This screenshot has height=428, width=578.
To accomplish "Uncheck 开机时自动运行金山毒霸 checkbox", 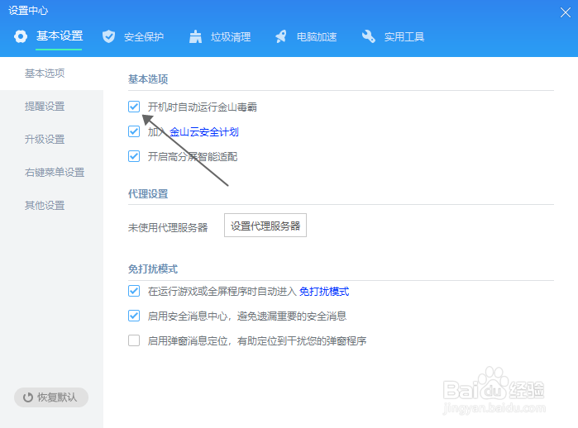I will 134,107.
